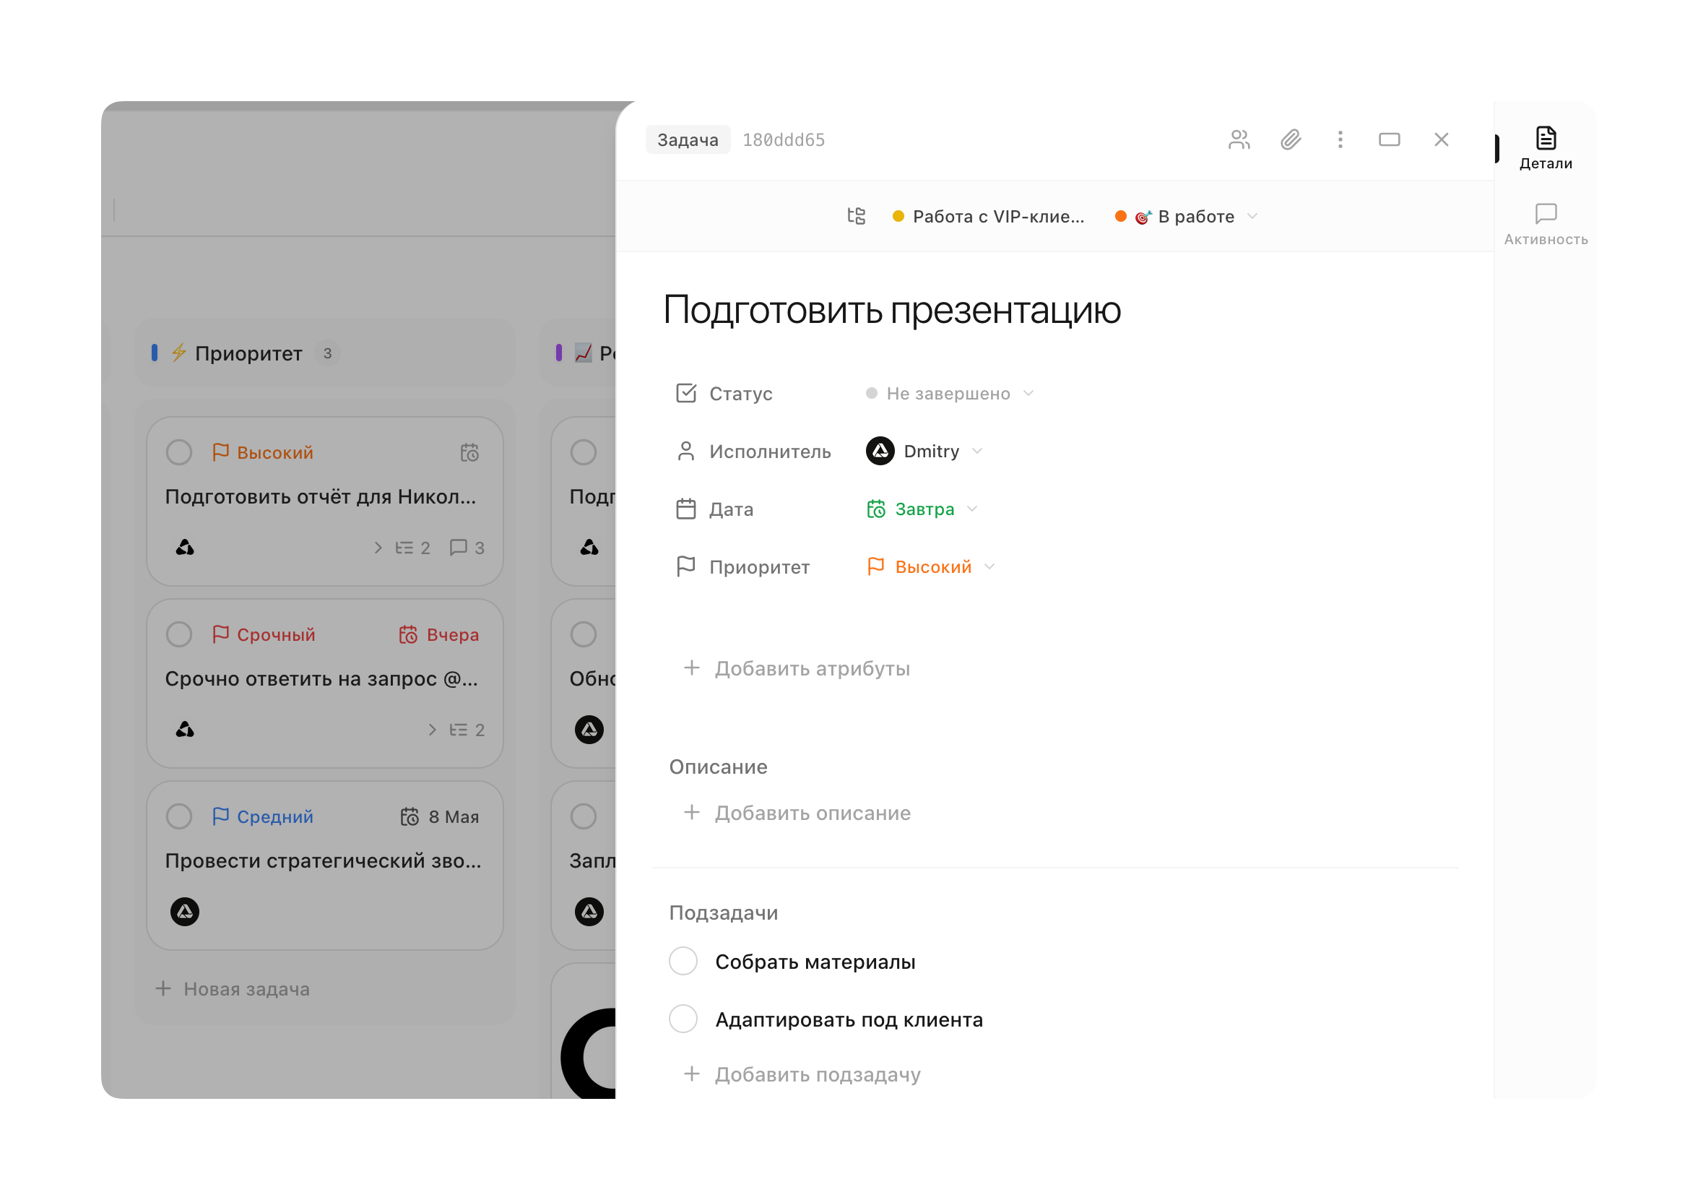The image size is (1698, 1200).
Task: Open the members icon in task header
Action: [1239, 140]
